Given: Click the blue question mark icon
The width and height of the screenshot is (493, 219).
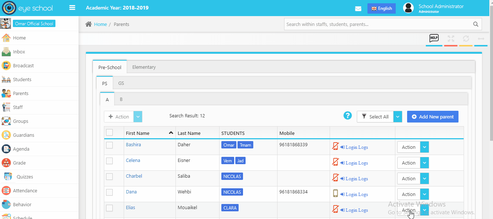Looking at the screenshot, I should click(x=348, y=116).
